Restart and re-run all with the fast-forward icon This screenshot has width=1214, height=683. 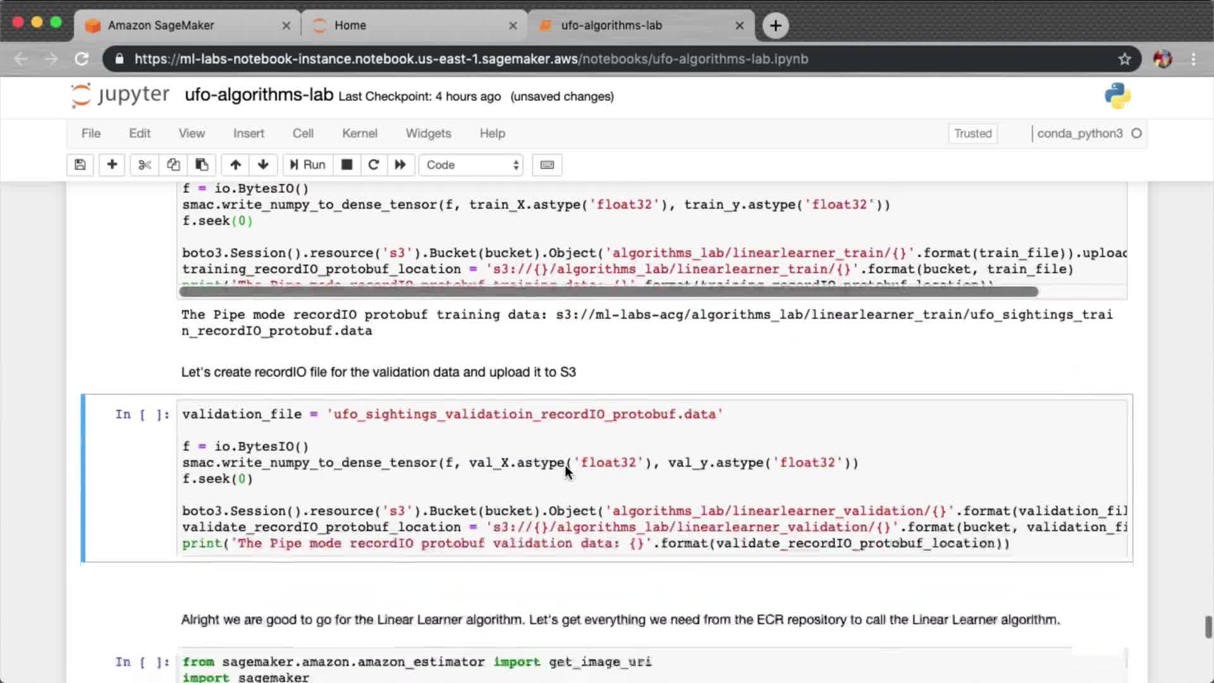pyautogui.click(x=400, y=165)
